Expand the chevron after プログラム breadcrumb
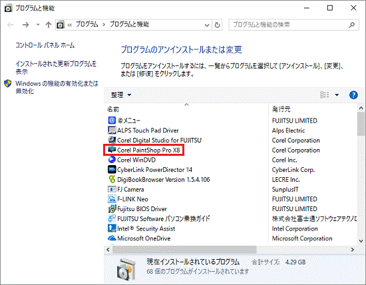 pyautogui.click(x=104, y=25)
